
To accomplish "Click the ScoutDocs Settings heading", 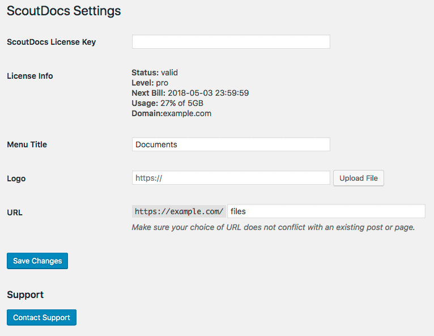I will 63,11.
